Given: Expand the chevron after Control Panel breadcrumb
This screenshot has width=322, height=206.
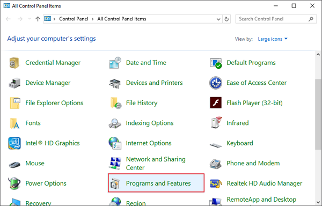Looking at the screenshot, I should pos(93,19).
